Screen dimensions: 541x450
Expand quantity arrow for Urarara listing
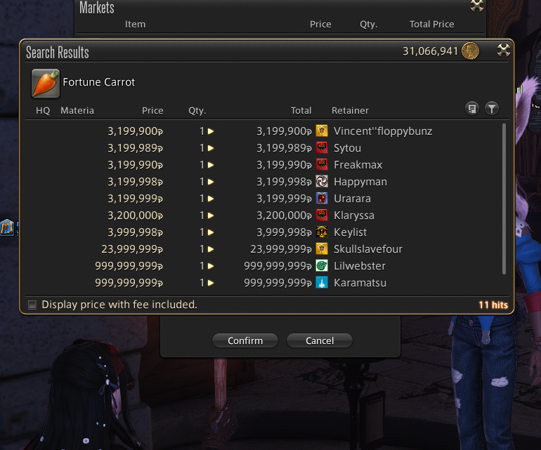click(211, 199)
